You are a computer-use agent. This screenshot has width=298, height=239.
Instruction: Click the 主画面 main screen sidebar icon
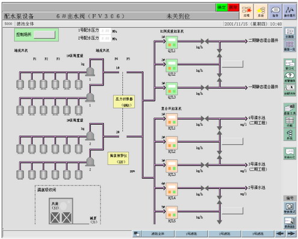pyautogui.click(x=290, y=33)
